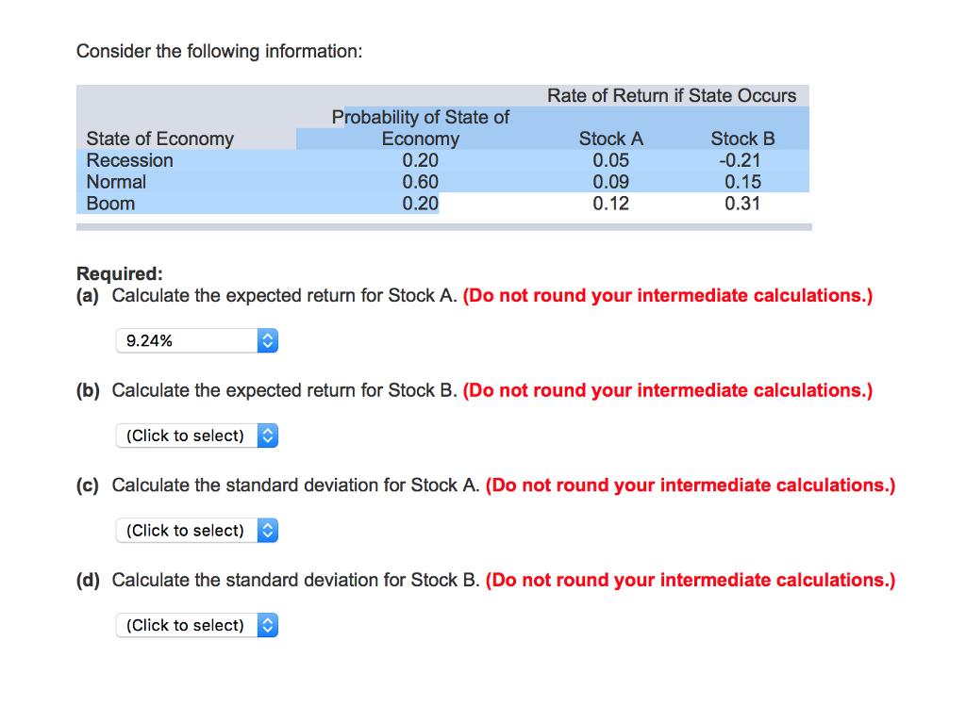The height and width of the screenshot is (707, 966).
Task: Click the Stock B column header
Action: [x=742, y=139]
